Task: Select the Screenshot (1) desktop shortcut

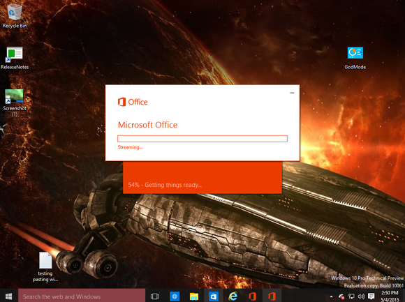Action: pyautogui.click(x=15, y=103)
